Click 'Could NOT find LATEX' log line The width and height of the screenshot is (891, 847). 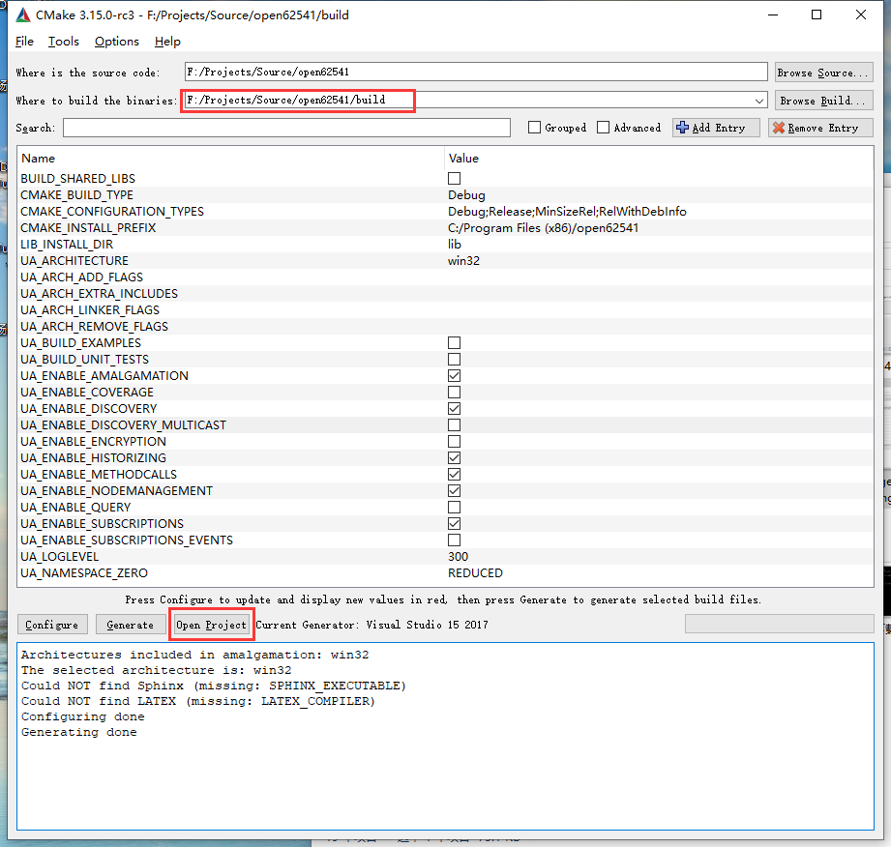point(198,701)
